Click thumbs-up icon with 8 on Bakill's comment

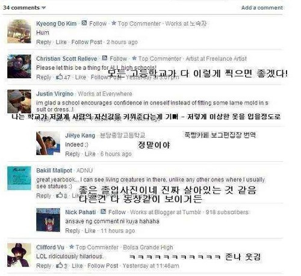pyautogui.click(x=60, y=195)
